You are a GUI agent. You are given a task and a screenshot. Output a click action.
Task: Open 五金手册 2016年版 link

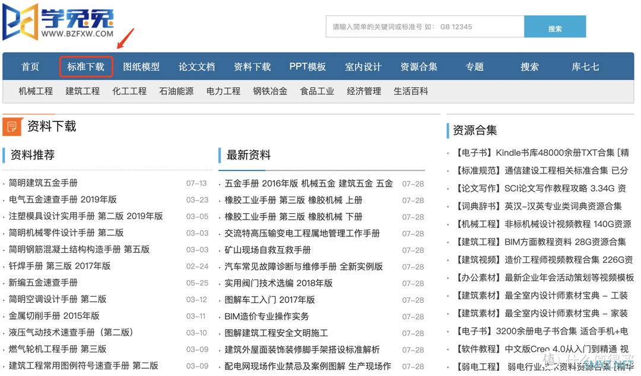coord(309,184)
